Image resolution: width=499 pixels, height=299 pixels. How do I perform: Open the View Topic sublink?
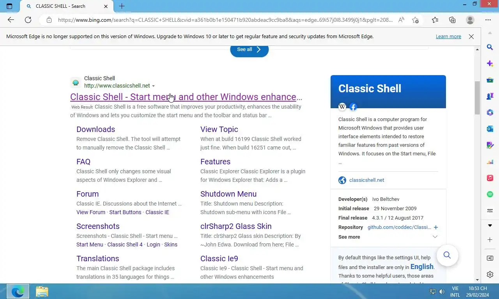219,129
